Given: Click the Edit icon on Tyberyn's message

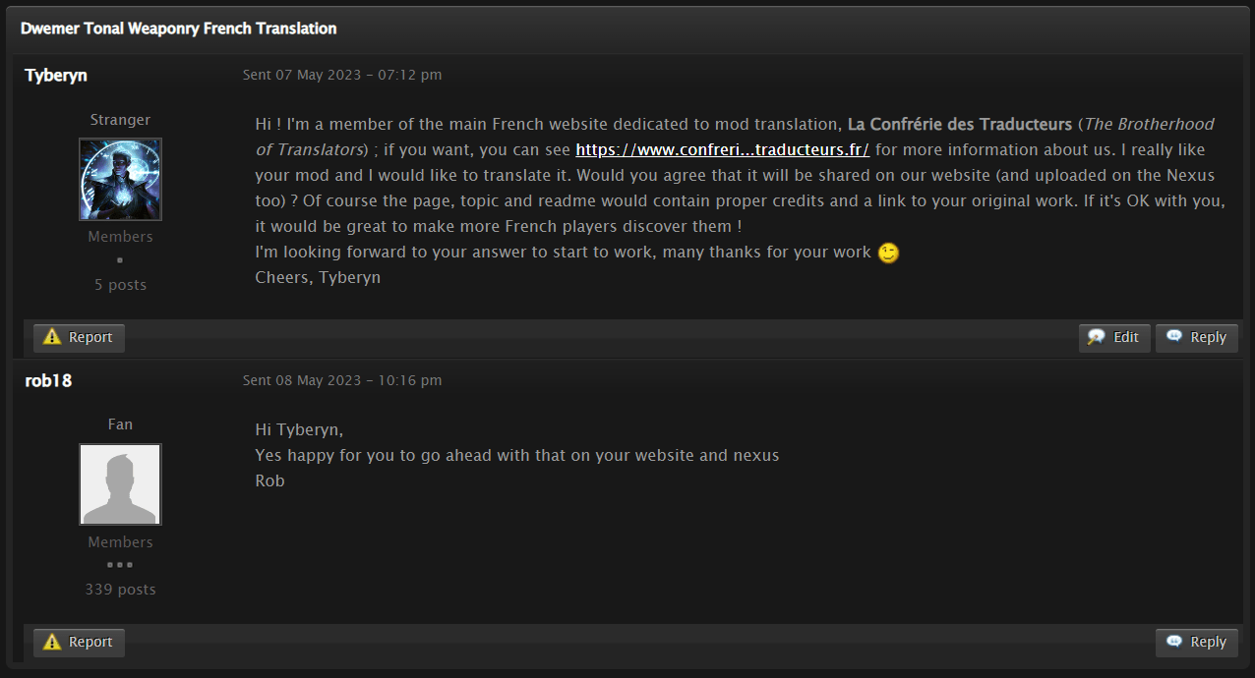Looking at the screenshot, I should tap(1097, 337).
